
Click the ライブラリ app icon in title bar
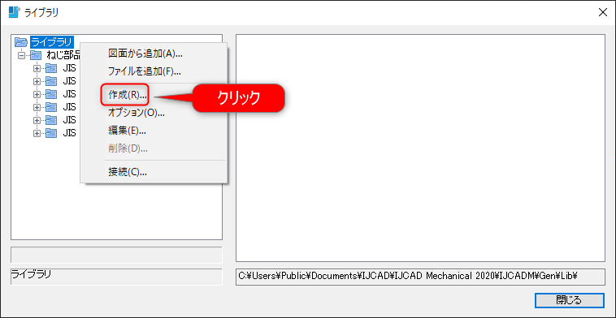pos(14,12)
